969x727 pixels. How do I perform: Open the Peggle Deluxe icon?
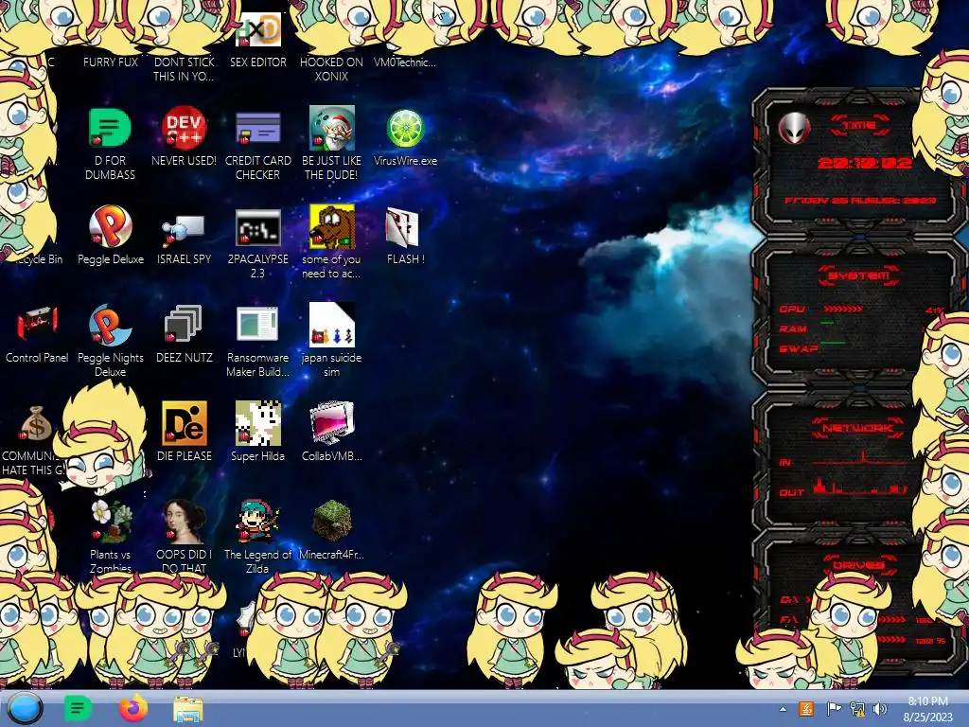[110, 226]
